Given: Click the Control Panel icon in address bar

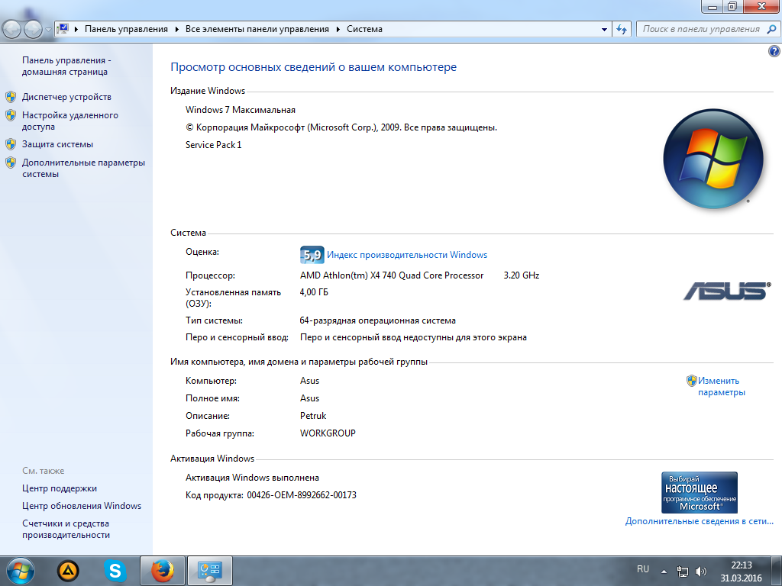Looking at the screenshot, I should (63, 28).
